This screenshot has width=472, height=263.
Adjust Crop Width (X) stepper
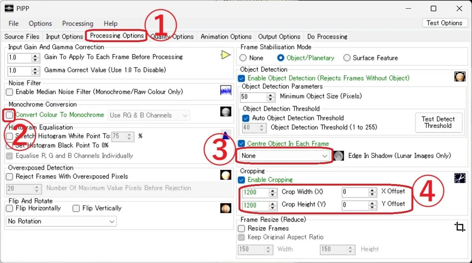pos(273,192)
